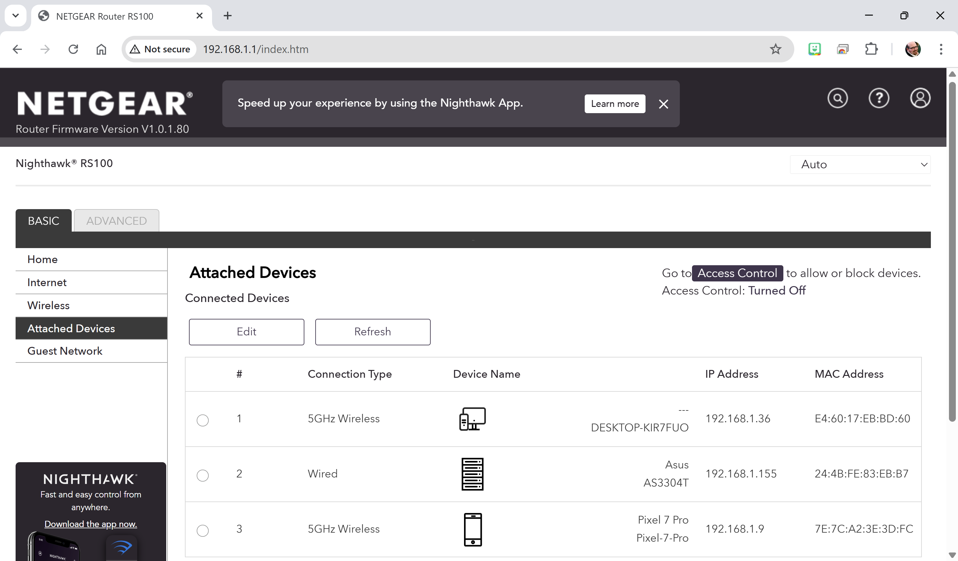Click the Device Name column header
The height and width of the screenshot is (561, 958).
point(486,374)
